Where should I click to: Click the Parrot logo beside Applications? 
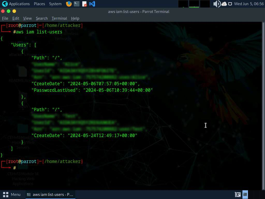[5, 4]
